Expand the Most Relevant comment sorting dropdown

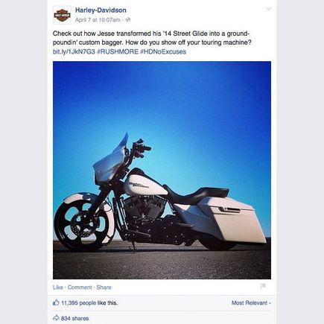[251, 303]
